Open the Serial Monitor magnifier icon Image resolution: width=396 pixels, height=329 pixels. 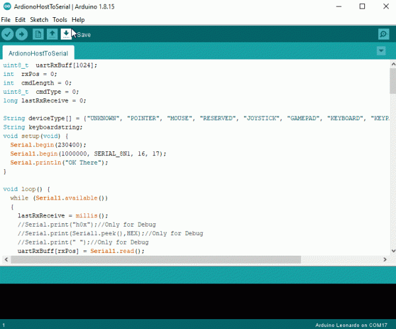pos(383,34)
